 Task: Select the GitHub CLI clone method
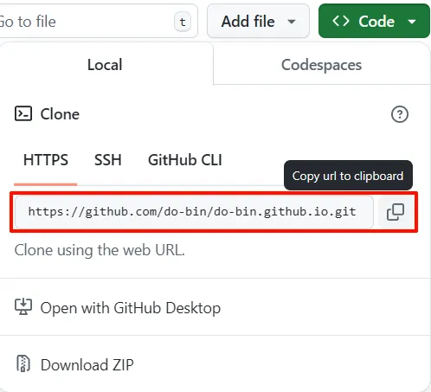185,160
